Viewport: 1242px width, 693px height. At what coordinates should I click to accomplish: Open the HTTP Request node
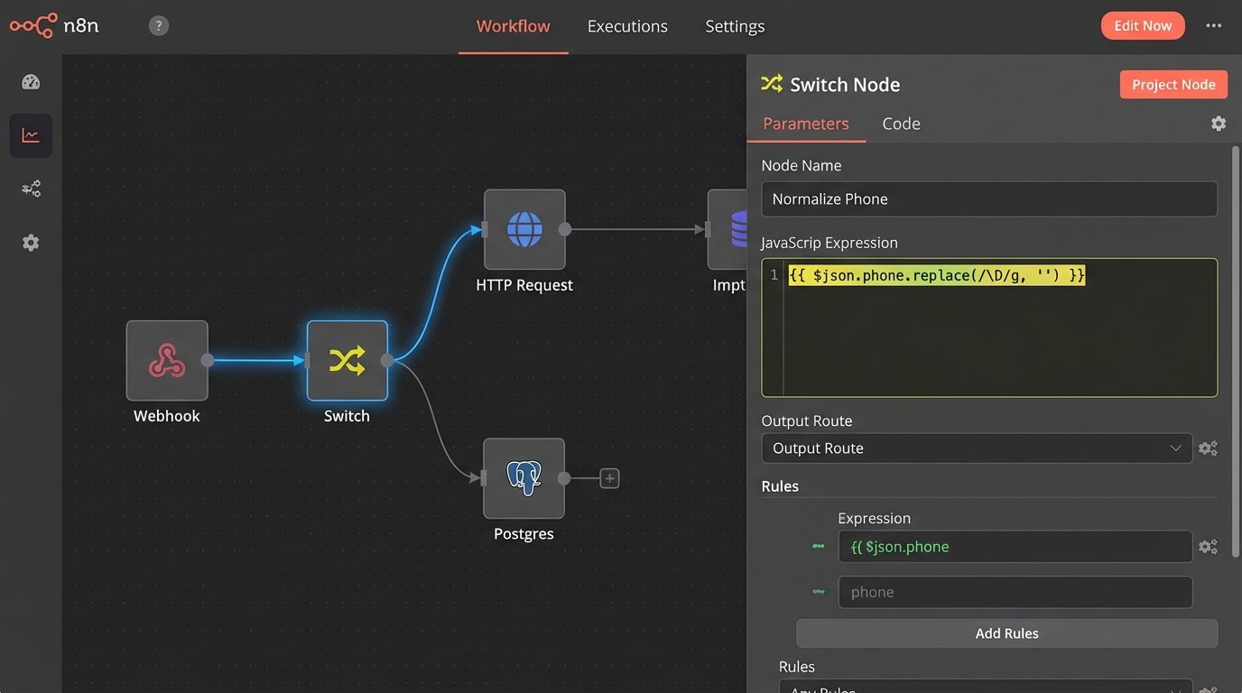click(x=524, y=229)
